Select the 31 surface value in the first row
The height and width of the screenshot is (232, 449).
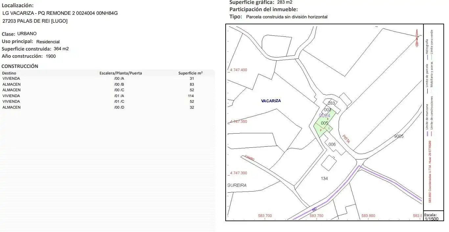tap(192, 79)
